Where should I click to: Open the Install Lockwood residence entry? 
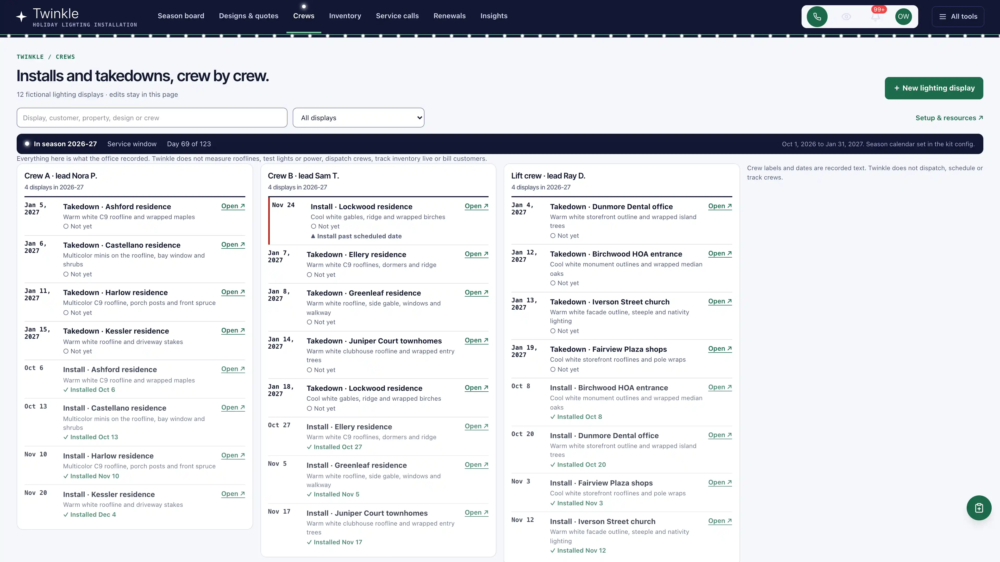coord(476,206)
